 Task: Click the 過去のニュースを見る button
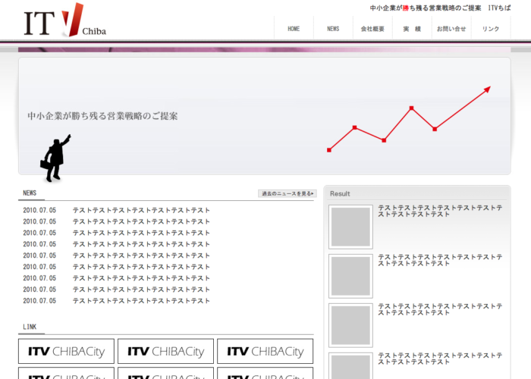(287, 194)
